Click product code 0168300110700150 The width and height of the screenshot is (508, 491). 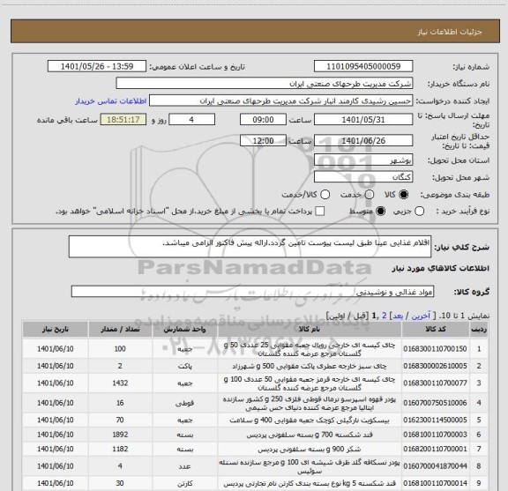[435, 349]
